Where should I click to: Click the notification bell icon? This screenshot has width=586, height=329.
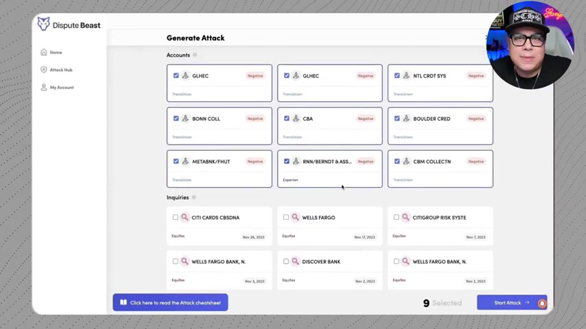[542, 304]
